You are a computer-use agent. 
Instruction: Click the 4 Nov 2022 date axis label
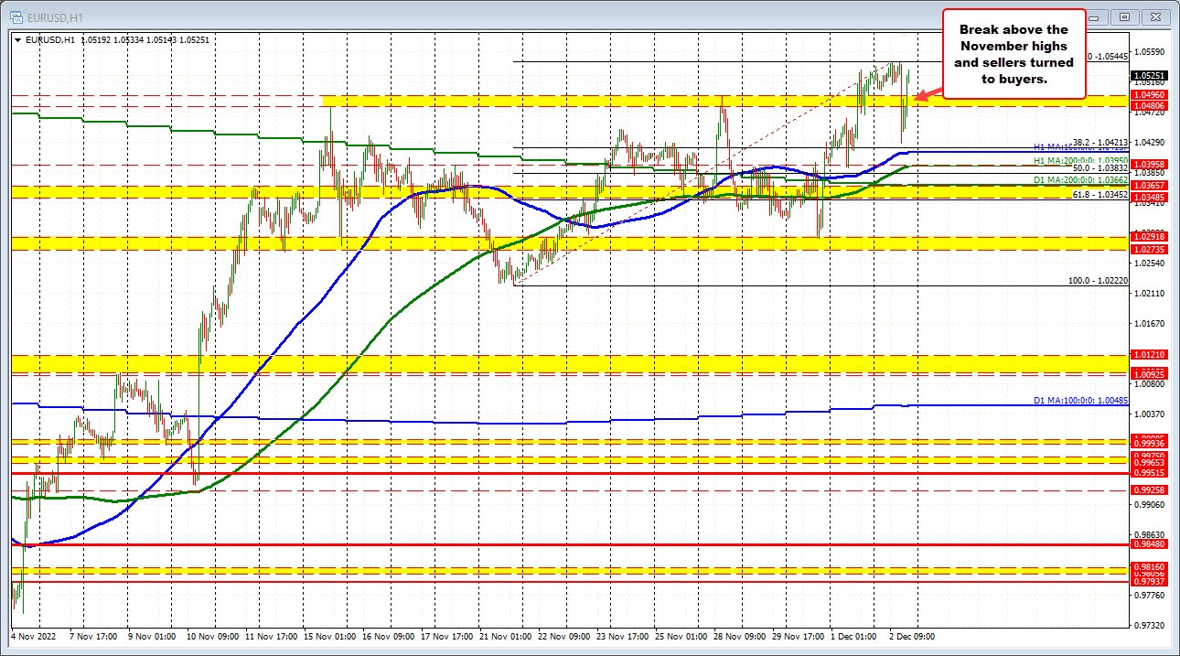click(32, 635)
